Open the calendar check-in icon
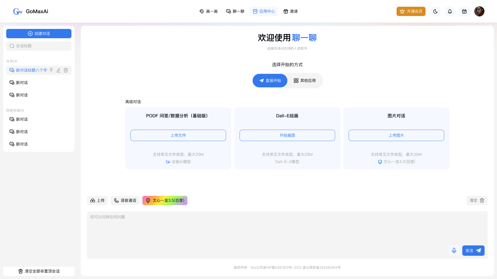Image resolution: width=497 pixels, height=279 pixels. (x=464, y=11)
